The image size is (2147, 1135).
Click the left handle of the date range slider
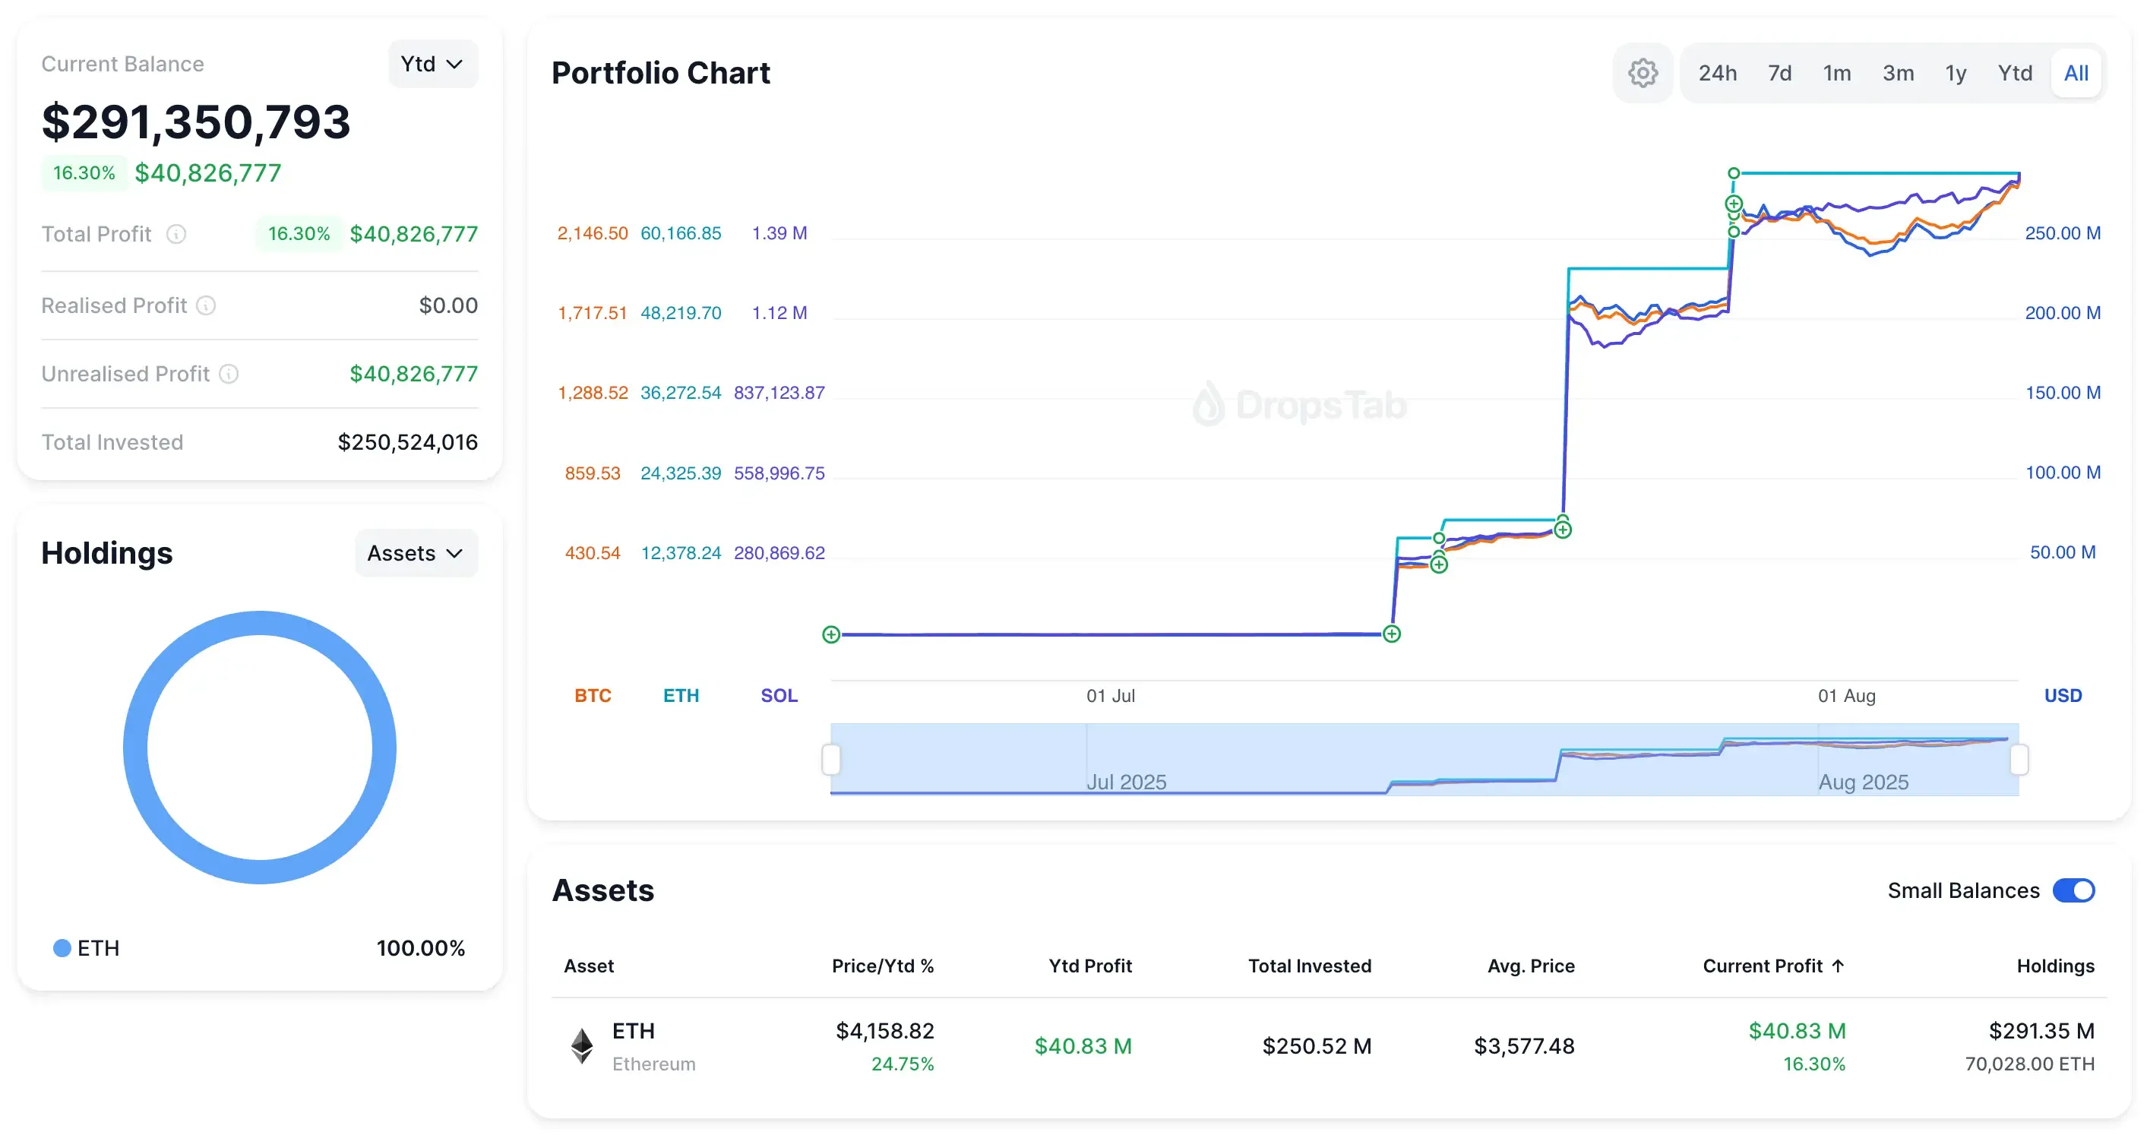tap(830, 759)
